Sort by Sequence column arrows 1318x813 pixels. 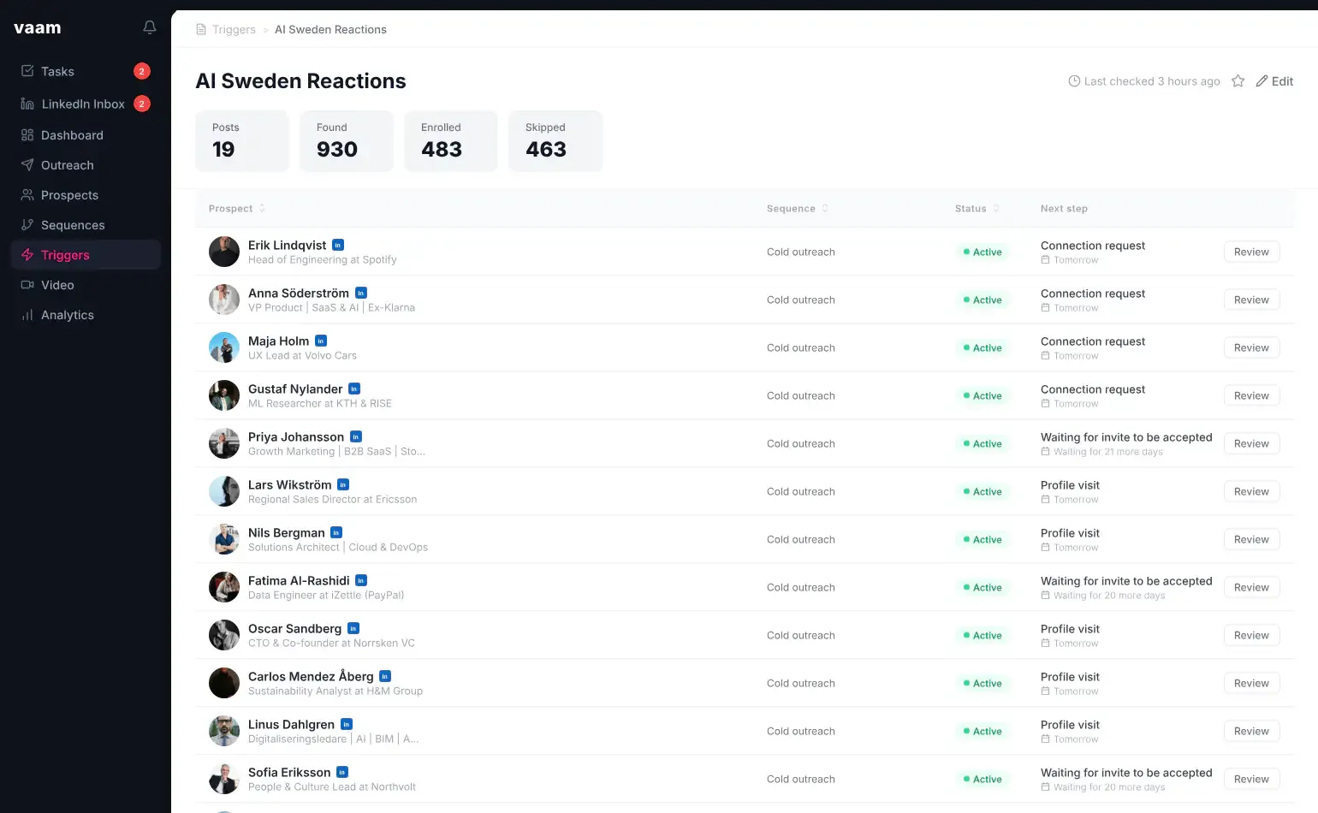click(x=825, y=209)
